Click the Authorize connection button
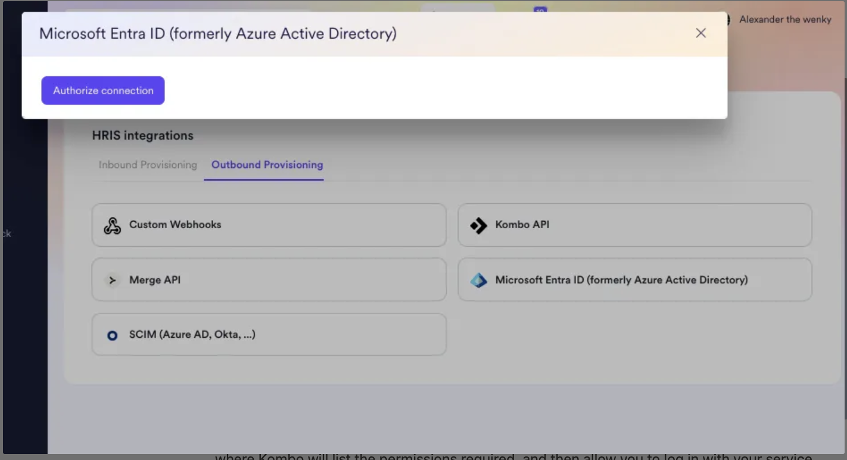The width and height of the screenshot is (847, 460). (x=103, y=91)
